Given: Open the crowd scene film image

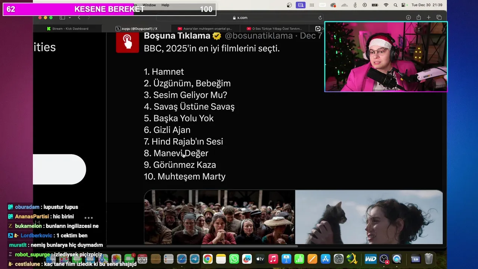Looking at the screenshot, I should pos(219,217).
